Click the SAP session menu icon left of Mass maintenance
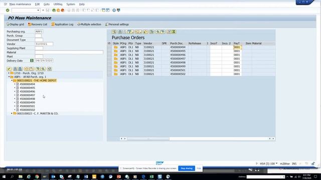 [x=6, y=4]
